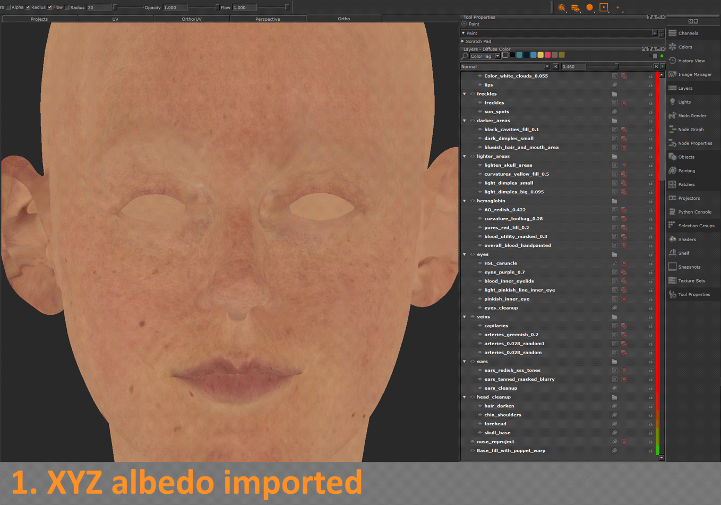The height and width of the screenshot is (505, 721).
Task: Select the eyes_purple_0.7 layer
Action: click(504, 272)
